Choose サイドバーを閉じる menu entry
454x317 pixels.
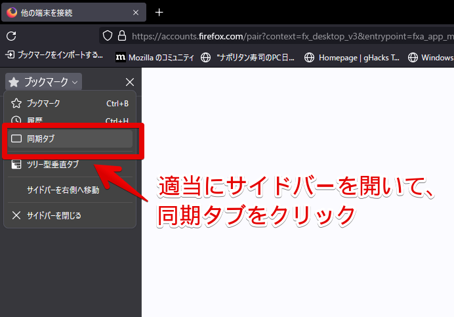[x=70, y=215]
